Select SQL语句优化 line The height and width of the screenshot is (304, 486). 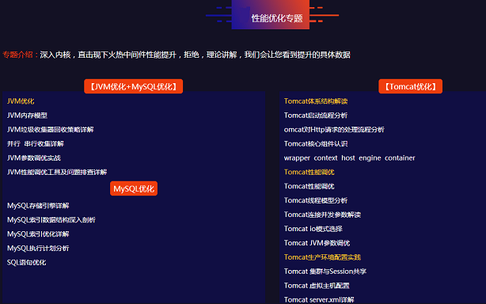pos(27,263)
